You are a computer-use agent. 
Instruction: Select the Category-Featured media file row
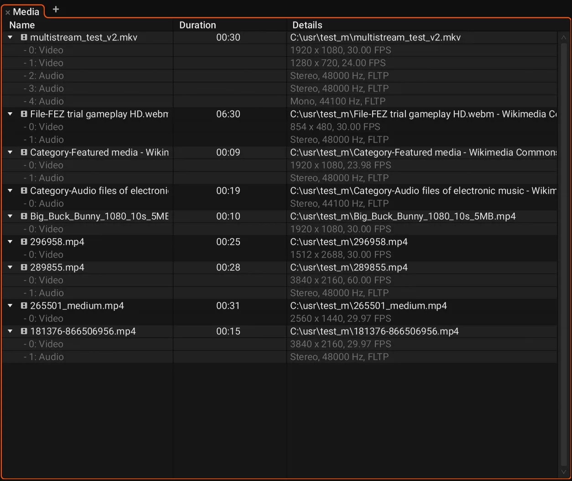click(x=279, y=152)
